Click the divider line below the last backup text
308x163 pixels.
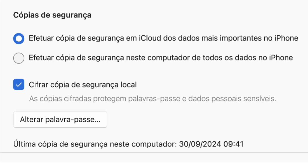coord(154,152)
